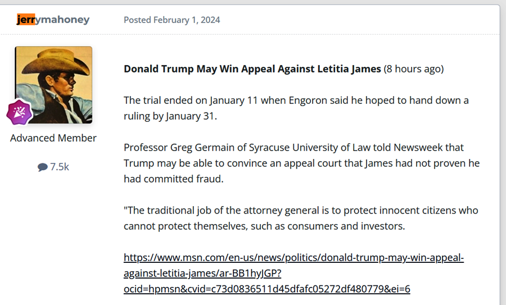Click the "7.5k" post count number
506x305 pixels.
pyautogui.click(x=60, y=167)
